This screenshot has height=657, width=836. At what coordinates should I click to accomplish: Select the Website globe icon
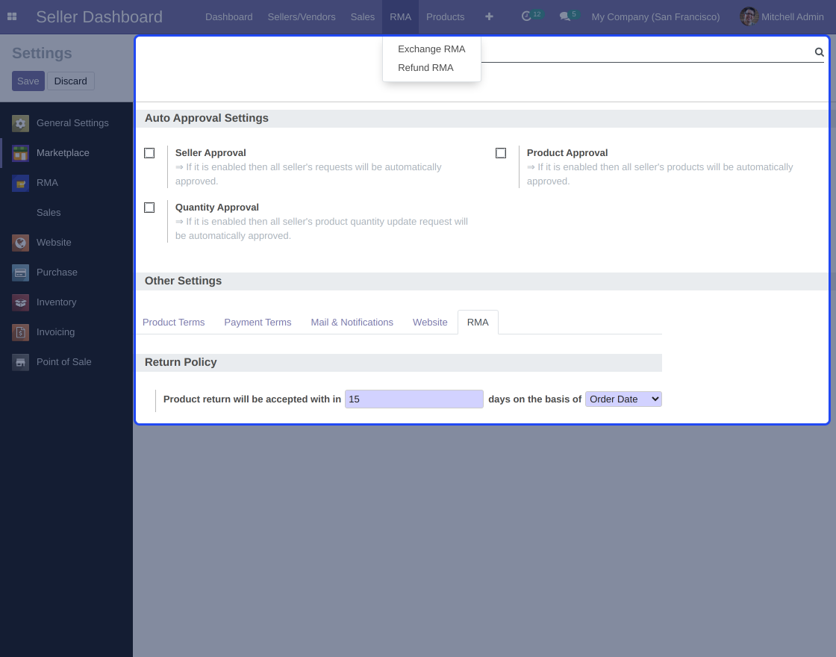click(20, 243)
